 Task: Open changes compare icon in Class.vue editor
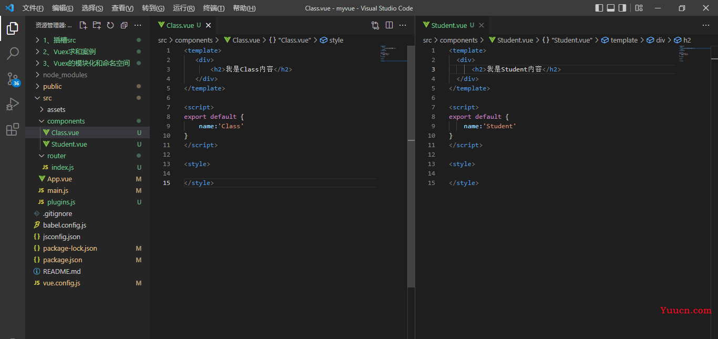coord(375,25)
